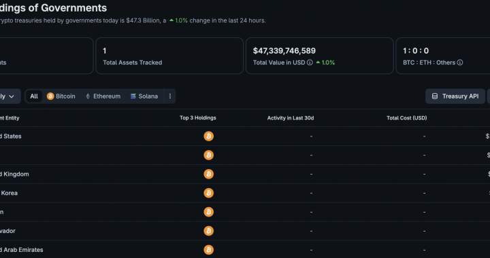
Task: Click 1.0% change in the page description
Action: (x=178, y=20)
